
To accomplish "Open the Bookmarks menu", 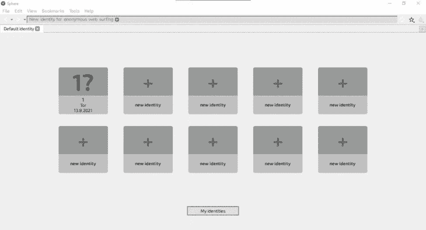I will point(53,11).
